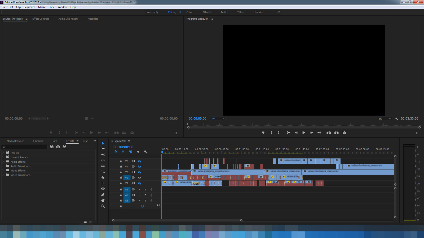This screenshot has width=424, height=238.
Task: Toggle Snap magnet in timeline
Action: pyautogui.click(x=123, y=152)
